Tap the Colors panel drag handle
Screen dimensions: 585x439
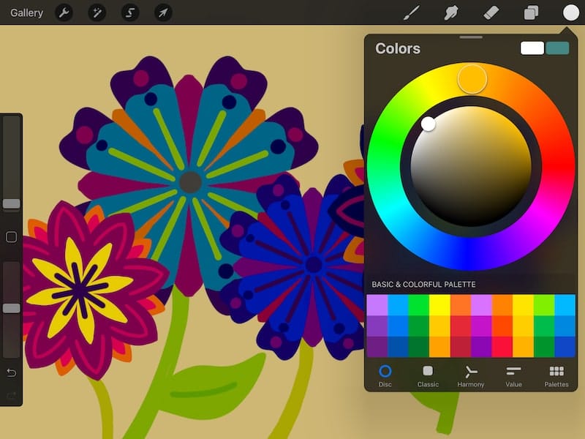click(471, 37)
